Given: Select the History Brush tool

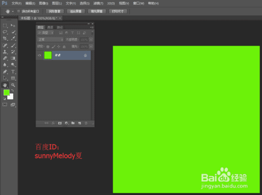Looking at the screenshot, I should point(13,52).
